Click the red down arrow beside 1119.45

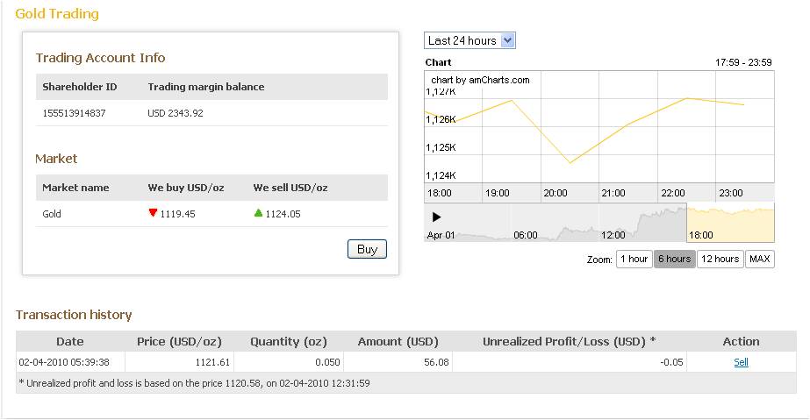pos(153,212)
